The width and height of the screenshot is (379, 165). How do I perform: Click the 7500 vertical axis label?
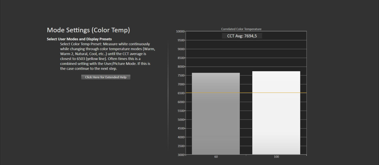pyautogui.click(x=181, y=76)
